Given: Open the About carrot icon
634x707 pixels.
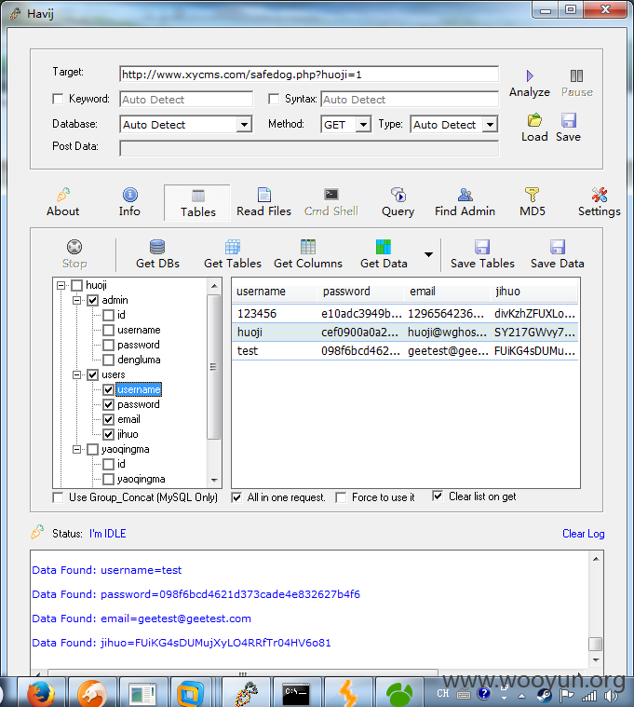Looking at the screenshot, I should [63, 195].
